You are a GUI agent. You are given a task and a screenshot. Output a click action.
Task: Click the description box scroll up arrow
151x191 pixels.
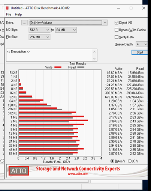coord(94,52)
